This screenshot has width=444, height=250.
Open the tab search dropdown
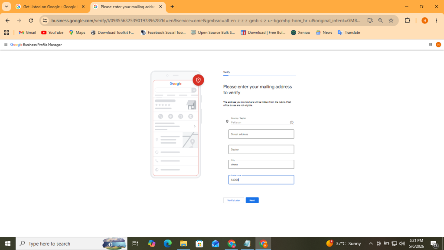click(x=6, y=7)
